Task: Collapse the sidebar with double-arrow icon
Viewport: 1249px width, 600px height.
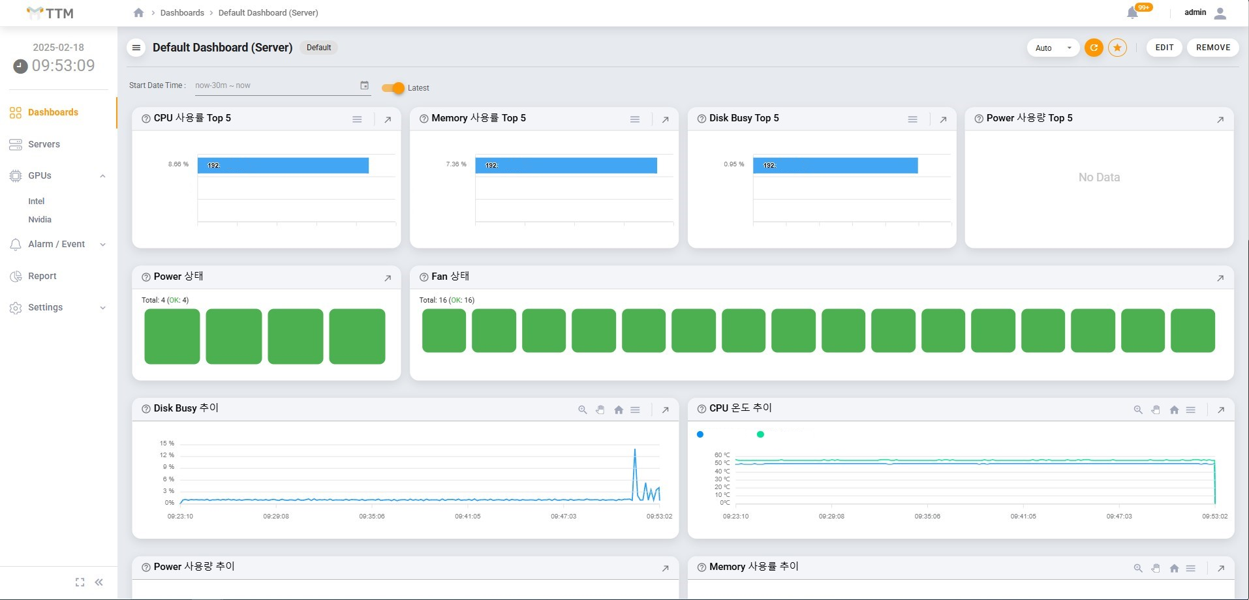Action: [x=99, y=582]
